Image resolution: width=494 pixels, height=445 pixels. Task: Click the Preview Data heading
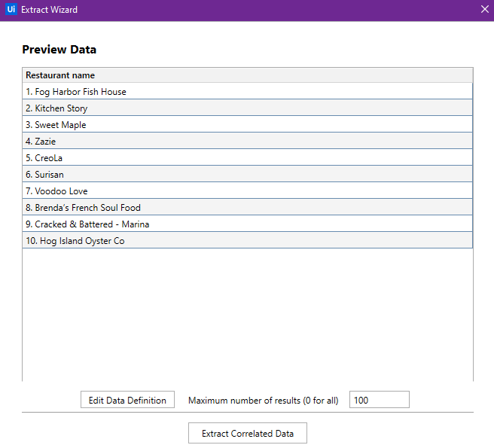[59, 50]
